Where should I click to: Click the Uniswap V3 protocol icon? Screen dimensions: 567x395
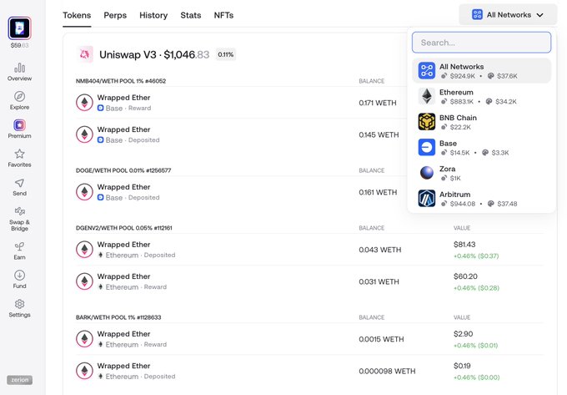tap(85, 54)
